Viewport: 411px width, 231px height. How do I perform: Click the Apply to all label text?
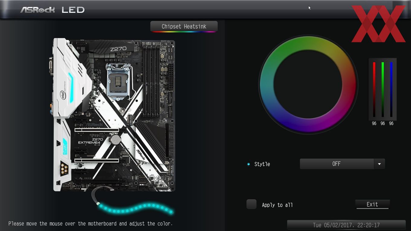tap(277, 205)
